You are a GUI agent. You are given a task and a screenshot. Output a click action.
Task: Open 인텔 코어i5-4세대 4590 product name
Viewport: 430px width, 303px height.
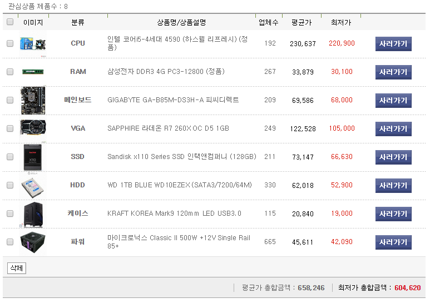[x=177, y=43]
